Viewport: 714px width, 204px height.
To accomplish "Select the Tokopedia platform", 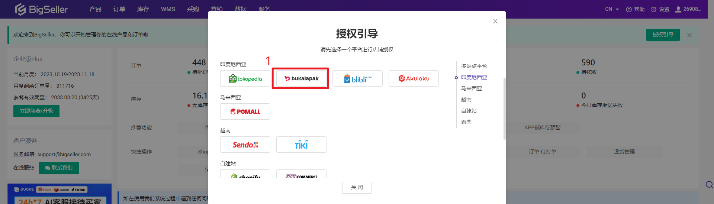I will (245, 78).
